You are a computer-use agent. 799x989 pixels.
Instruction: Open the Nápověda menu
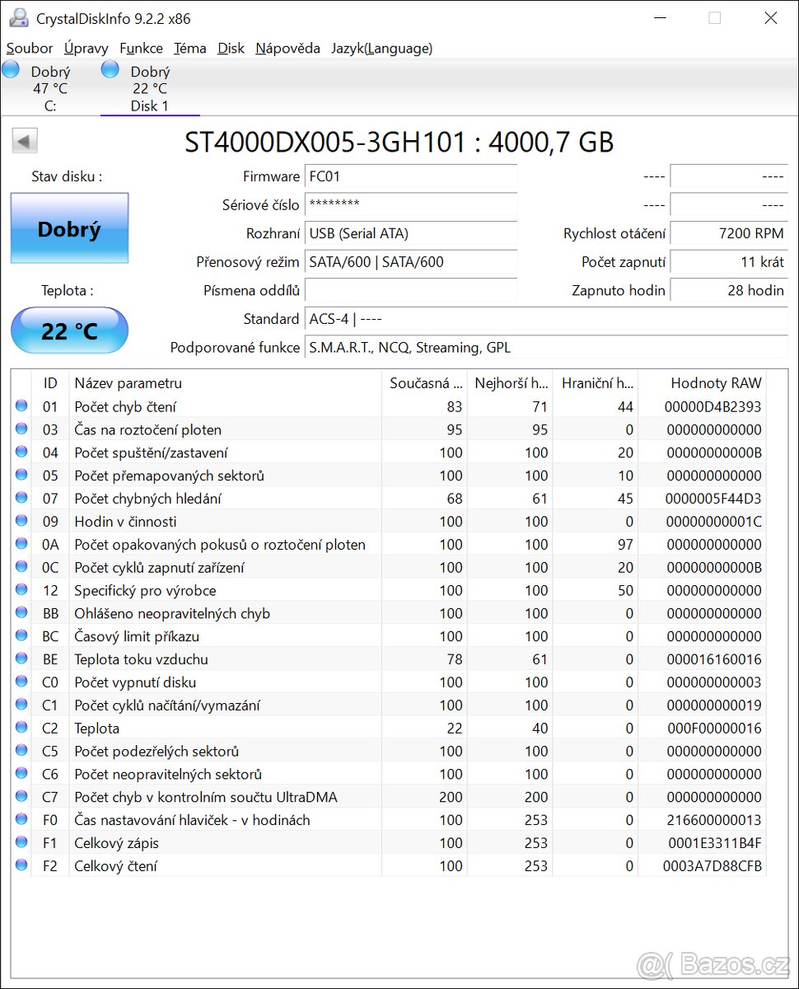tap(287, 49)
